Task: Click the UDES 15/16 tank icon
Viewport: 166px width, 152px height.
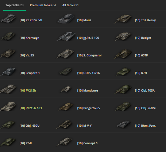Action: [x=65, y=71]
